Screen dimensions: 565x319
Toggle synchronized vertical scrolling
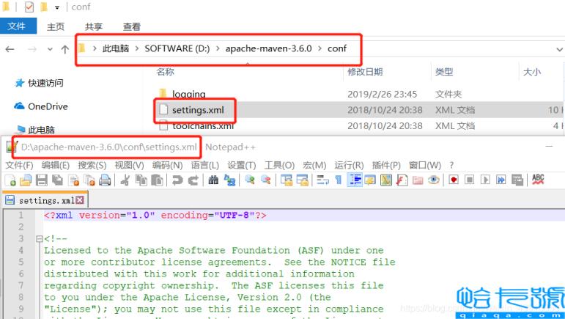click(287, 180)
